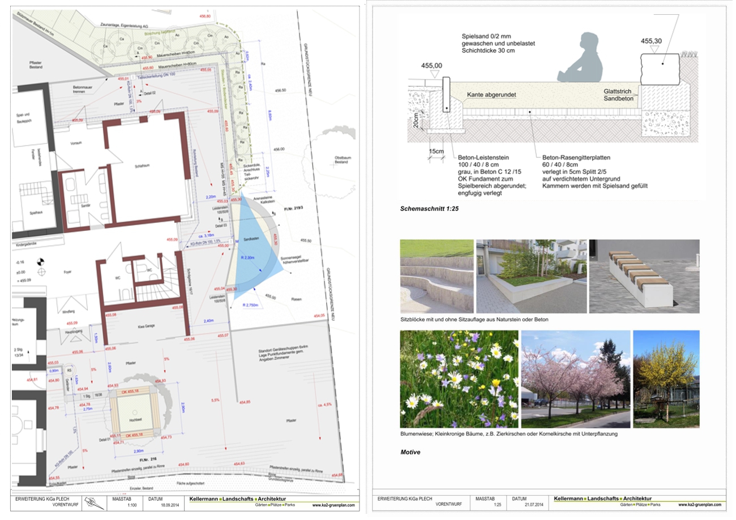Open the flower meadow photo
This screenshot has width=736, height=520.
[459, 379]
